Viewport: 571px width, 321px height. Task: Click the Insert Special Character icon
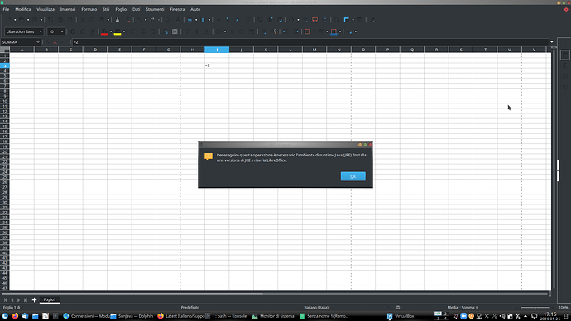[x=291, y=20]
